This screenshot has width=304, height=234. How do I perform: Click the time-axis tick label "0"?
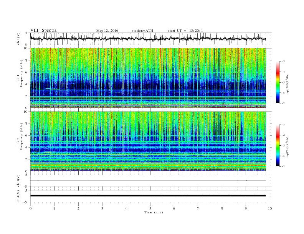coord(30,208)
